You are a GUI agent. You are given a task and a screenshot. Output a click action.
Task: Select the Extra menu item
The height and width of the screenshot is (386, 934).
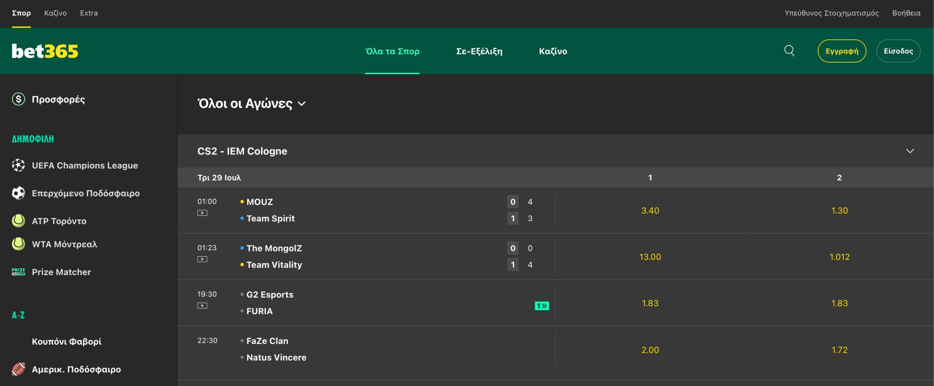tap(89, 13)
